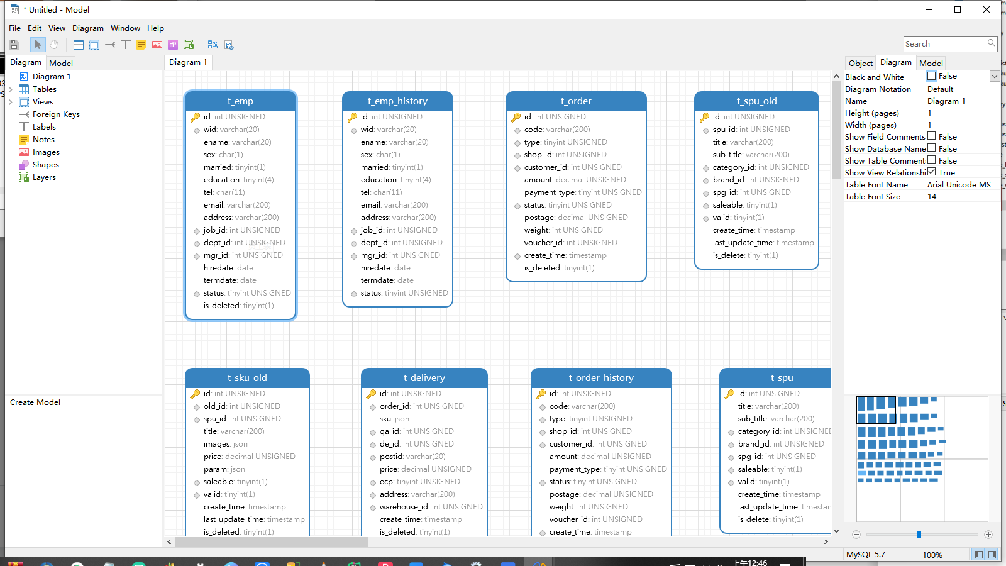Open the Edit menu
Image resolution: width=1006 pixels, height=566 pixels.
[x=35, y=28]
